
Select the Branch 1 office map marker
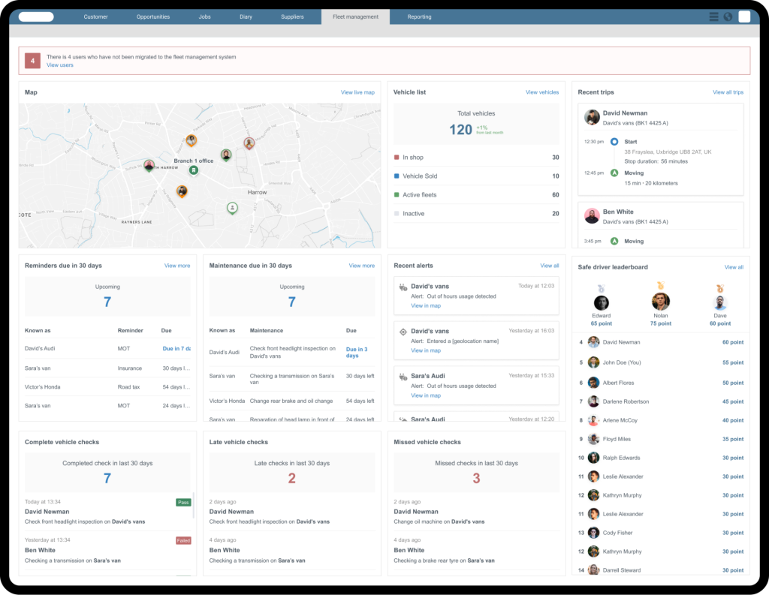pos(193,170)
